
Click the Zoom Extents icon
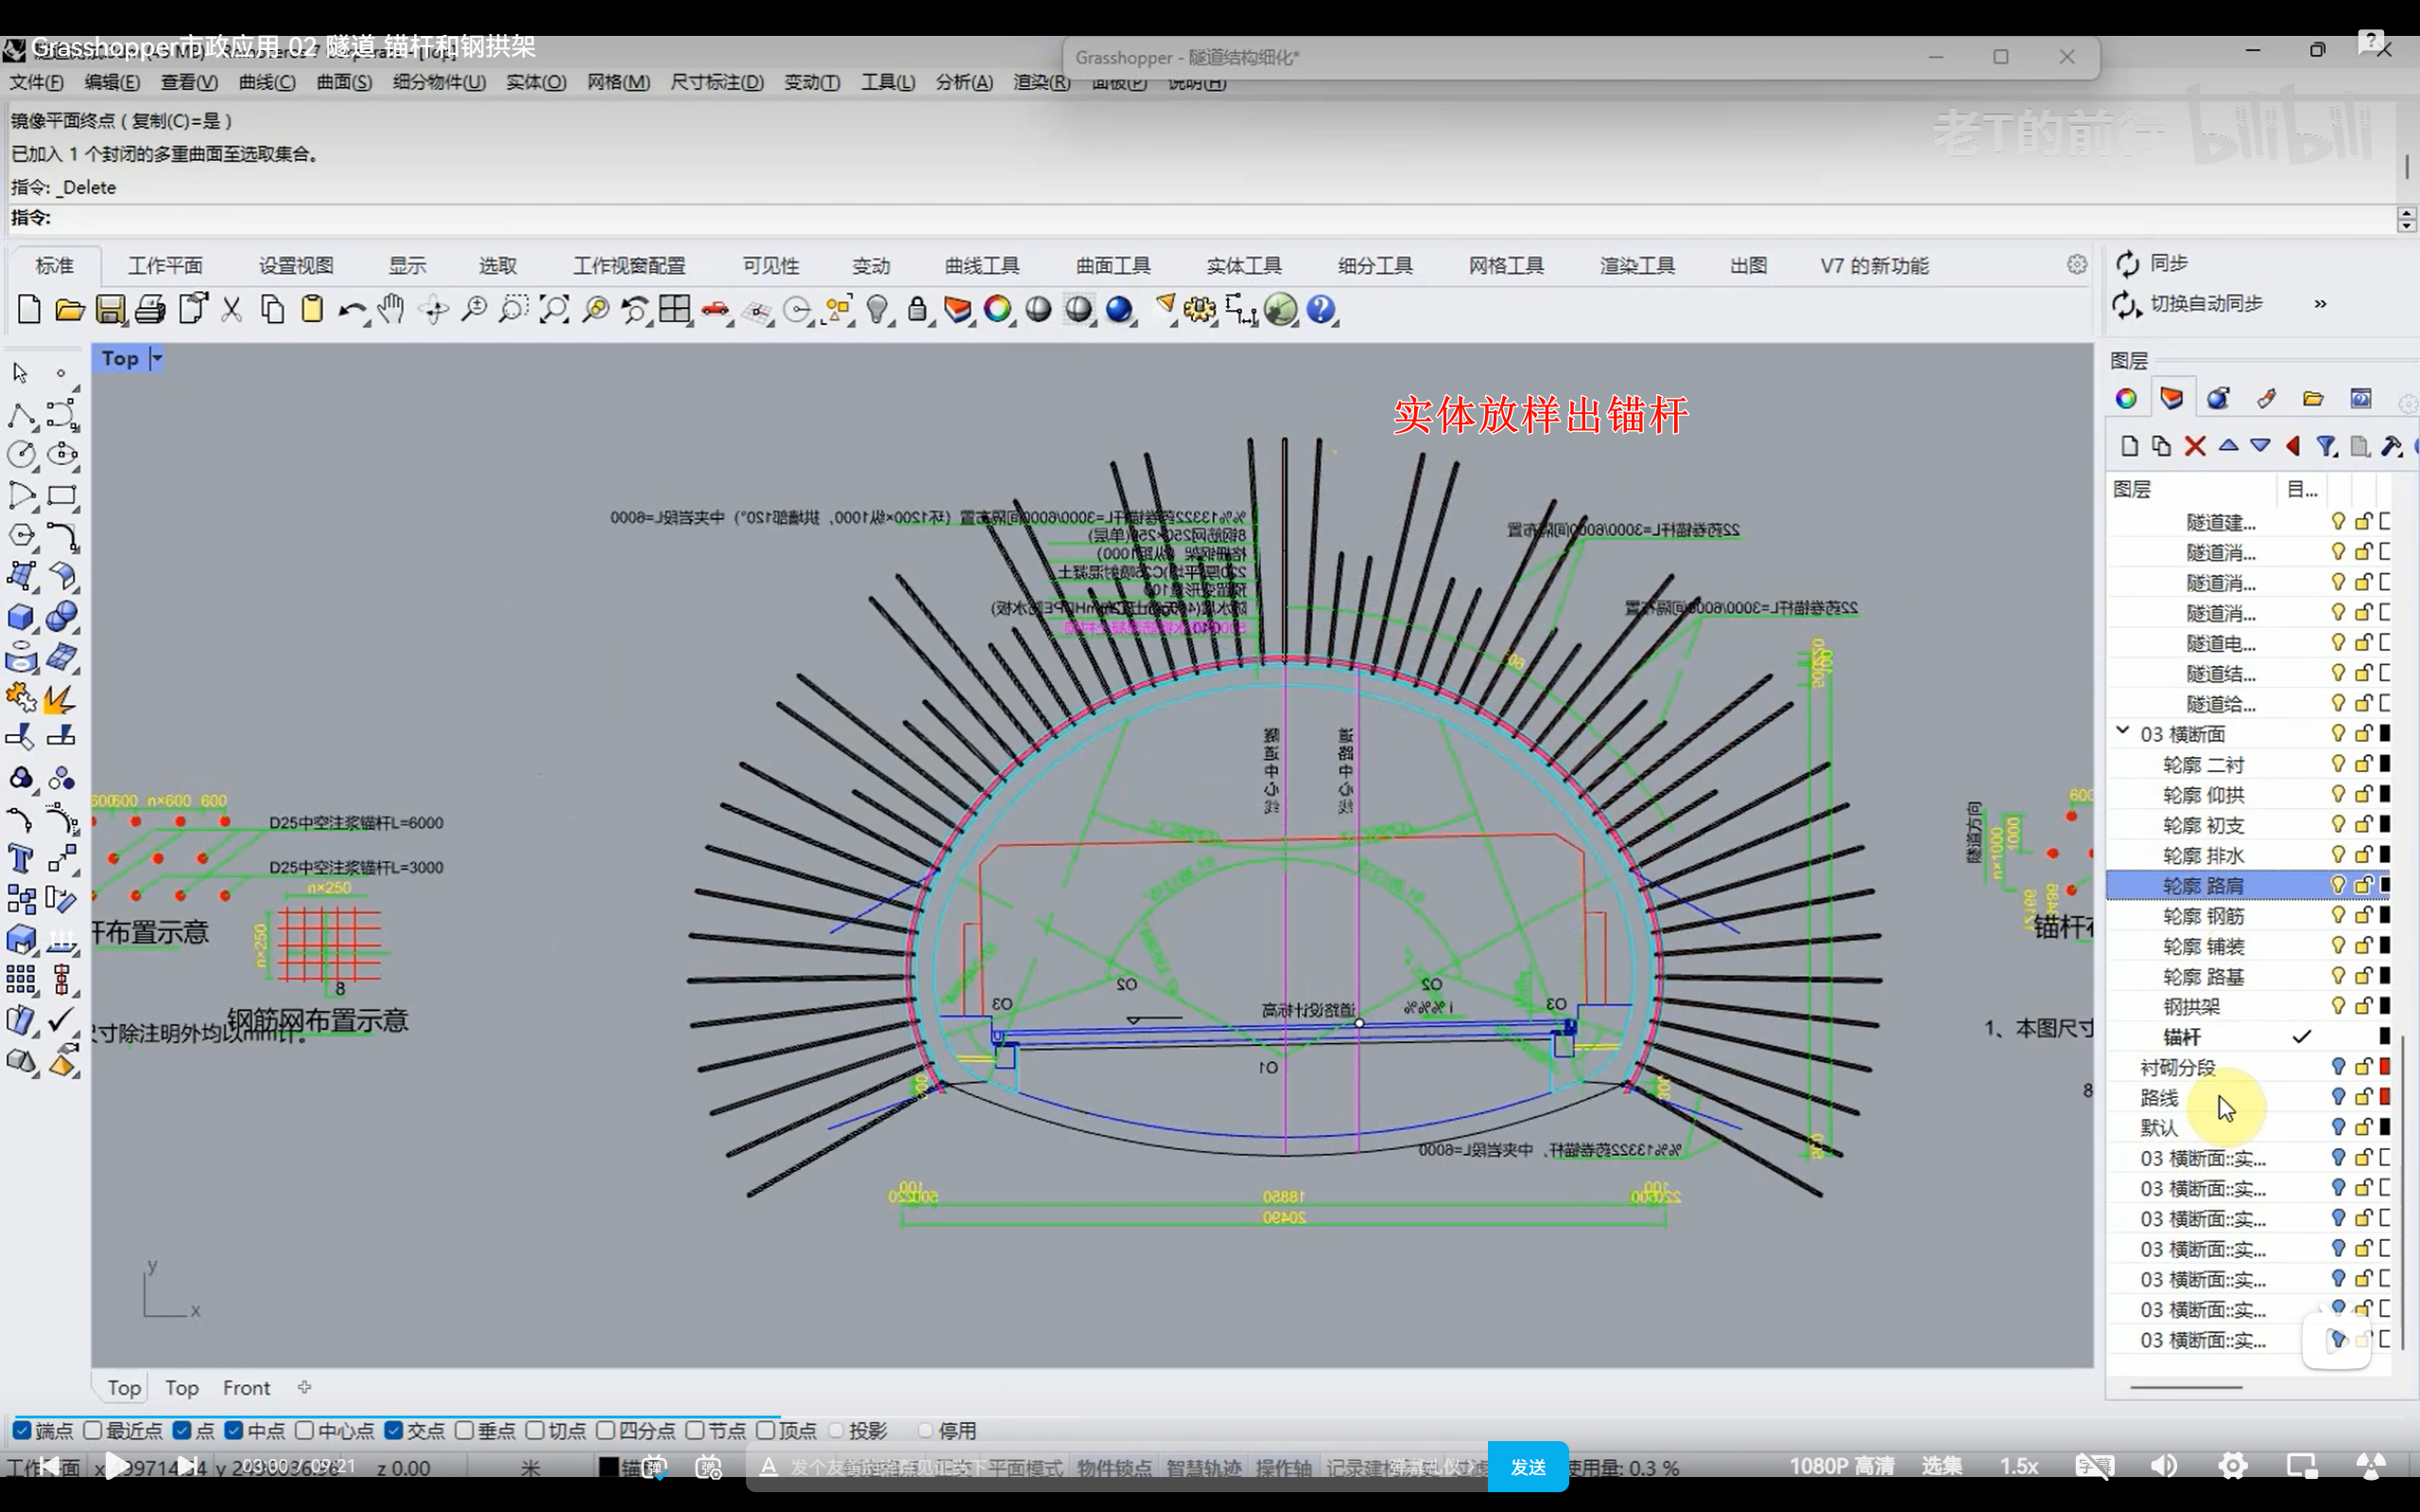pos(553,310)
